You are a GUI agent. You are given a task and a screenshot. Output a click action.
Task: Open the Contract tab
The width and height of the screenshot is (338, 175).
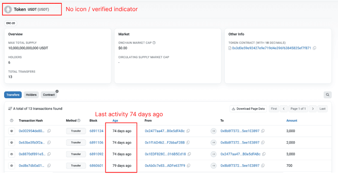click(x=48, y=95)
